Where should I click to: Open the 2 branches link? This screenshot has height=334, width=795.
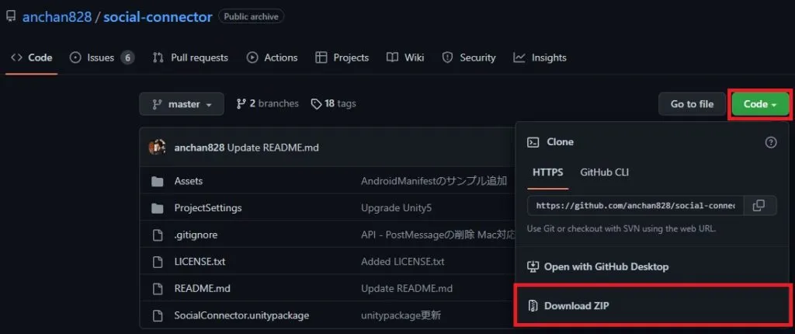pos(268,103)
